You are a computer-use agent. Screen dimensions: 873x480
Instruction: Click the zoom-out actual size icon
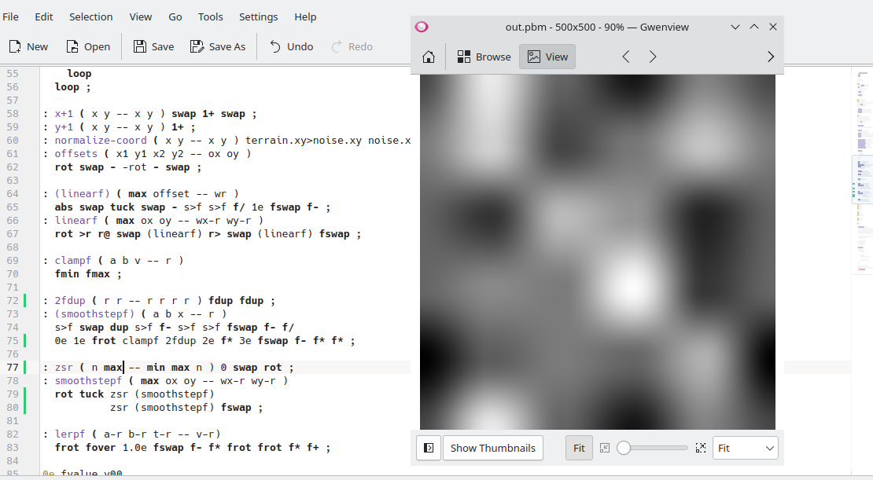coord(605,448)
